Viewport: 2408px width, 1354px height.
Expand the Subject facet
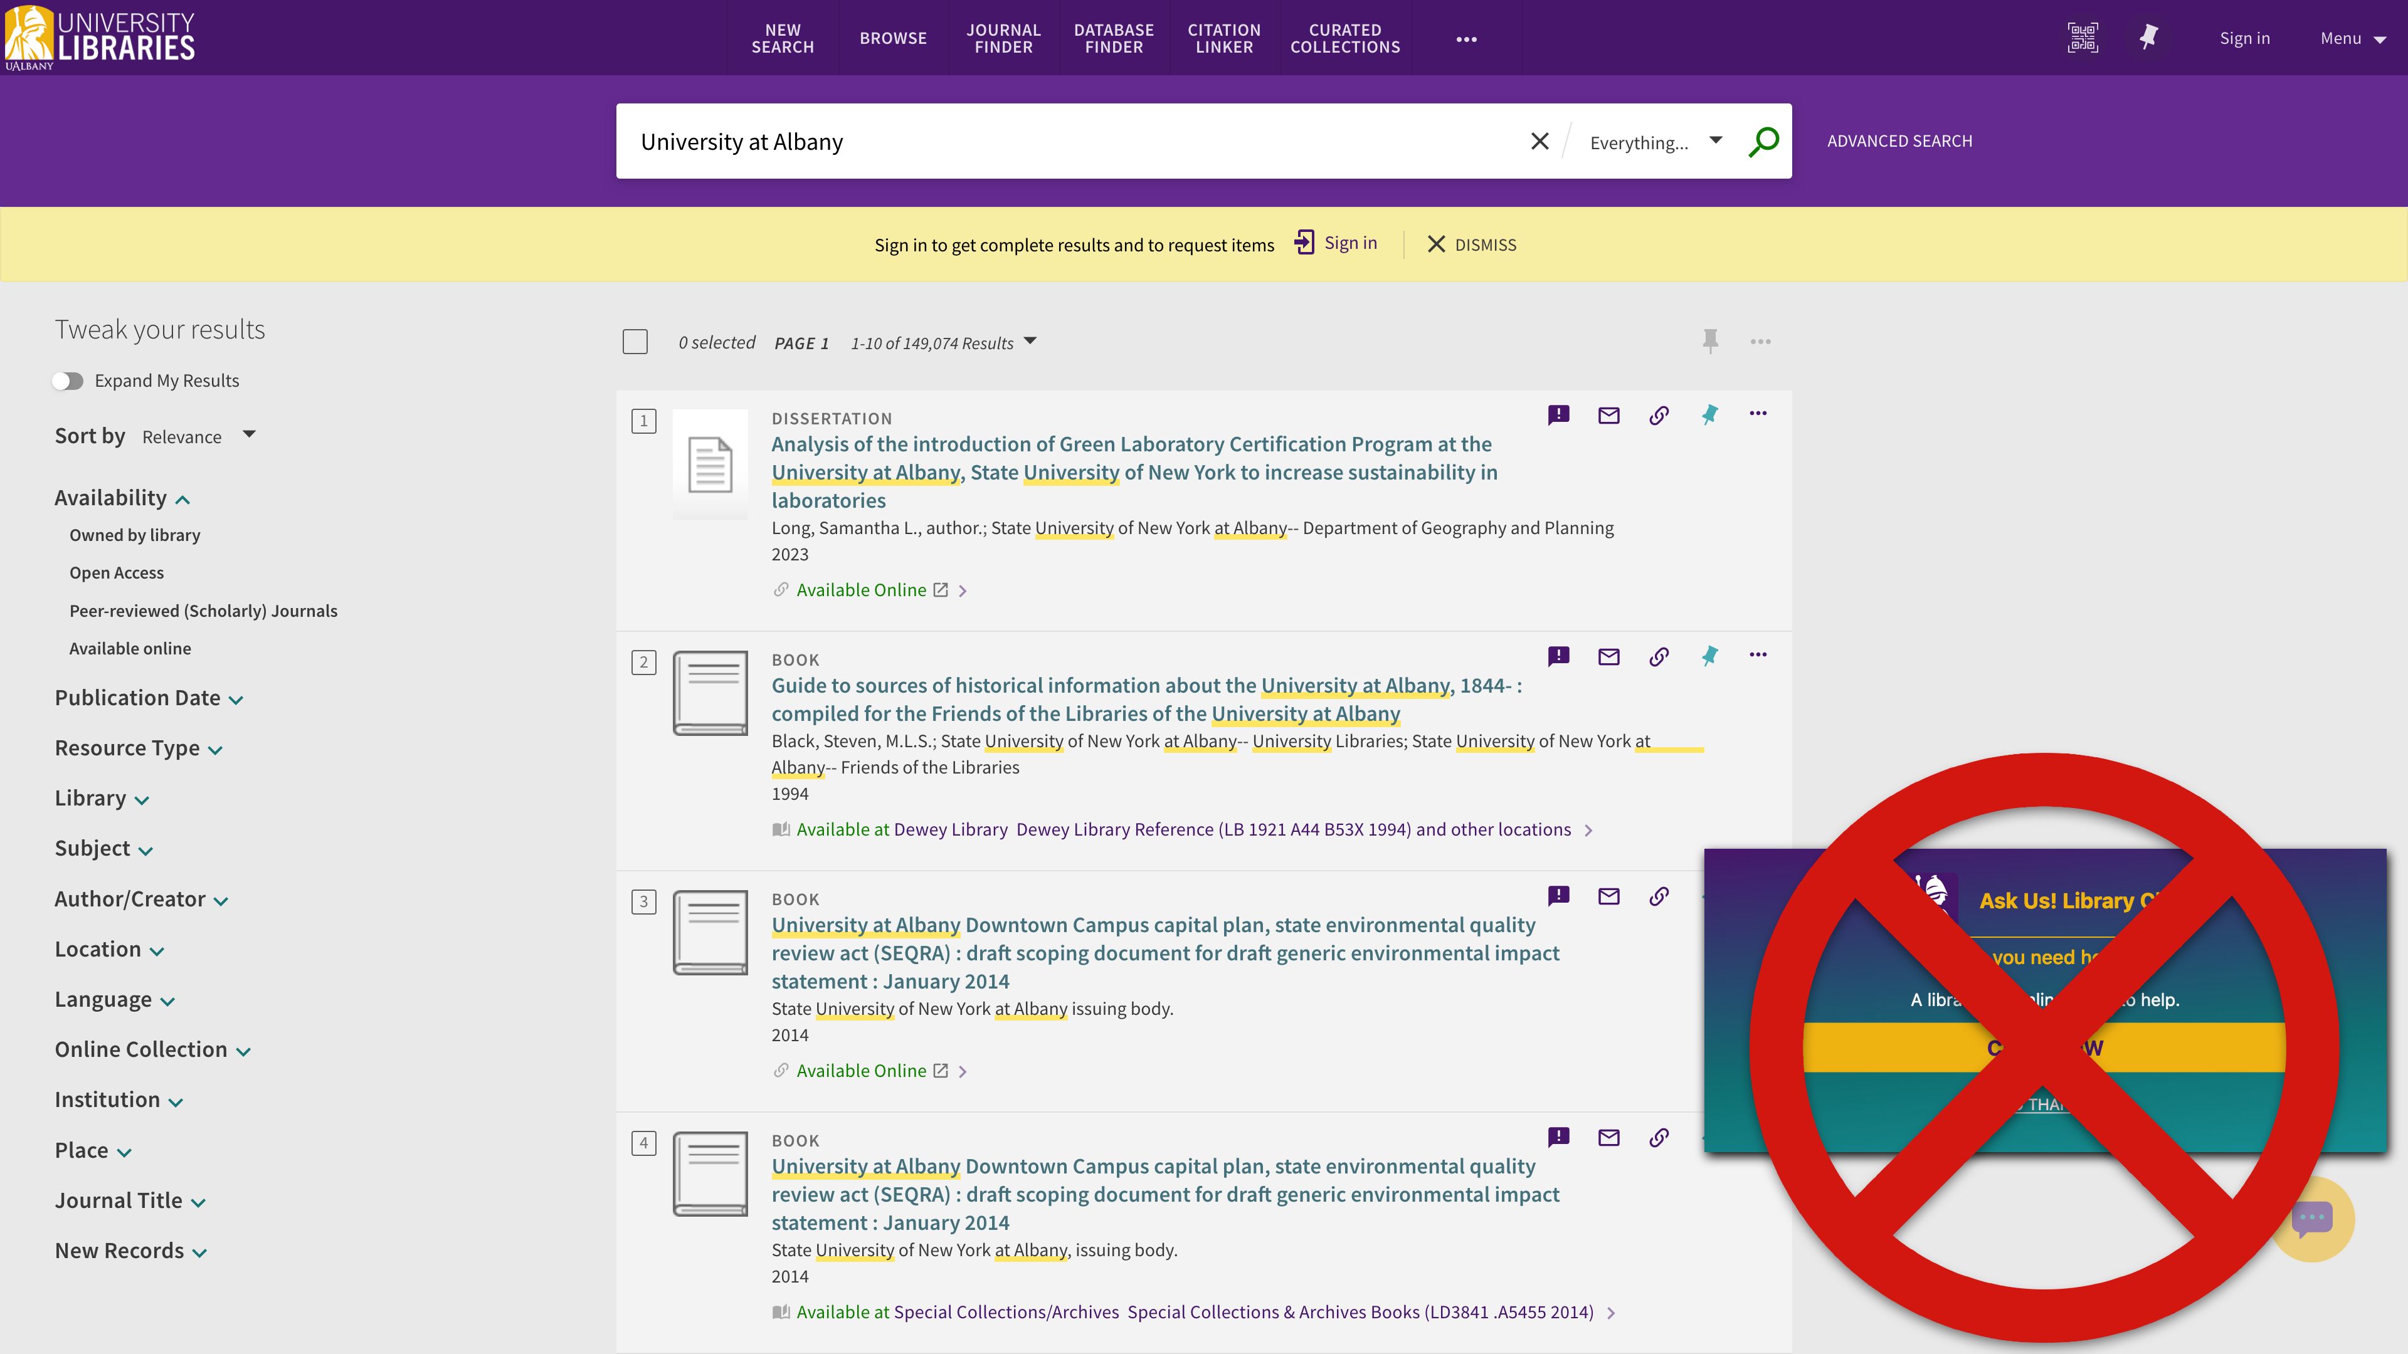click(103, 849)
